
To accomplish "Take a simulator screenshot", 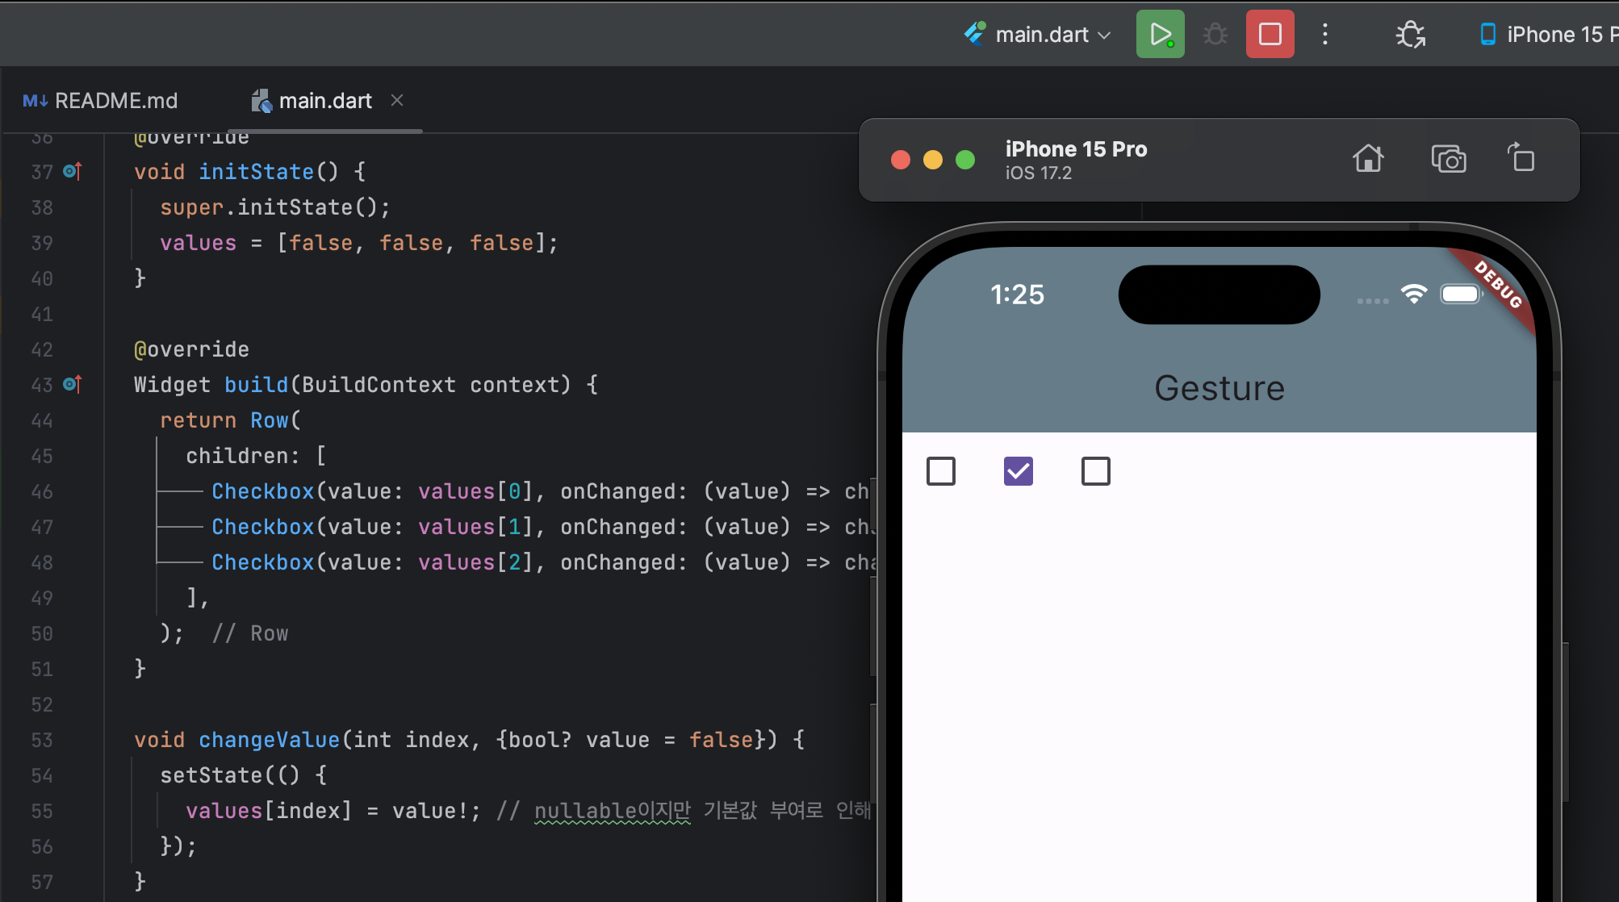I will (1448, 159).
